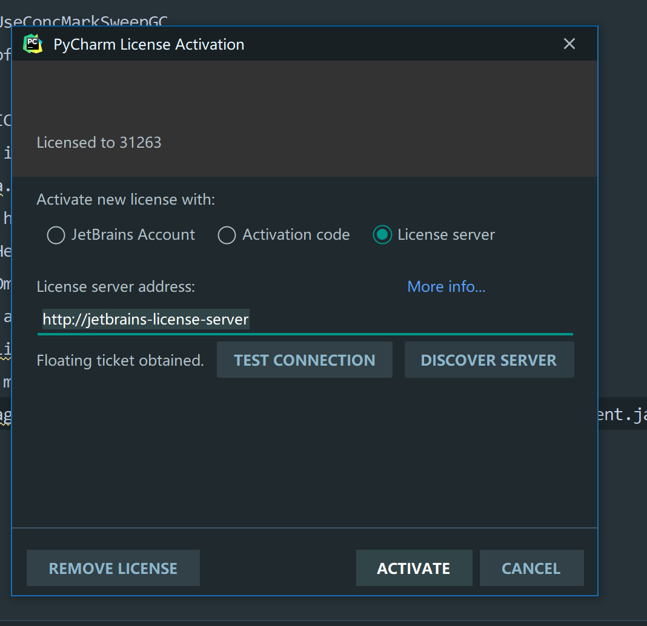Click the Activate button
647x626 pixels.
pyautogui.click(x=414, y=568)
